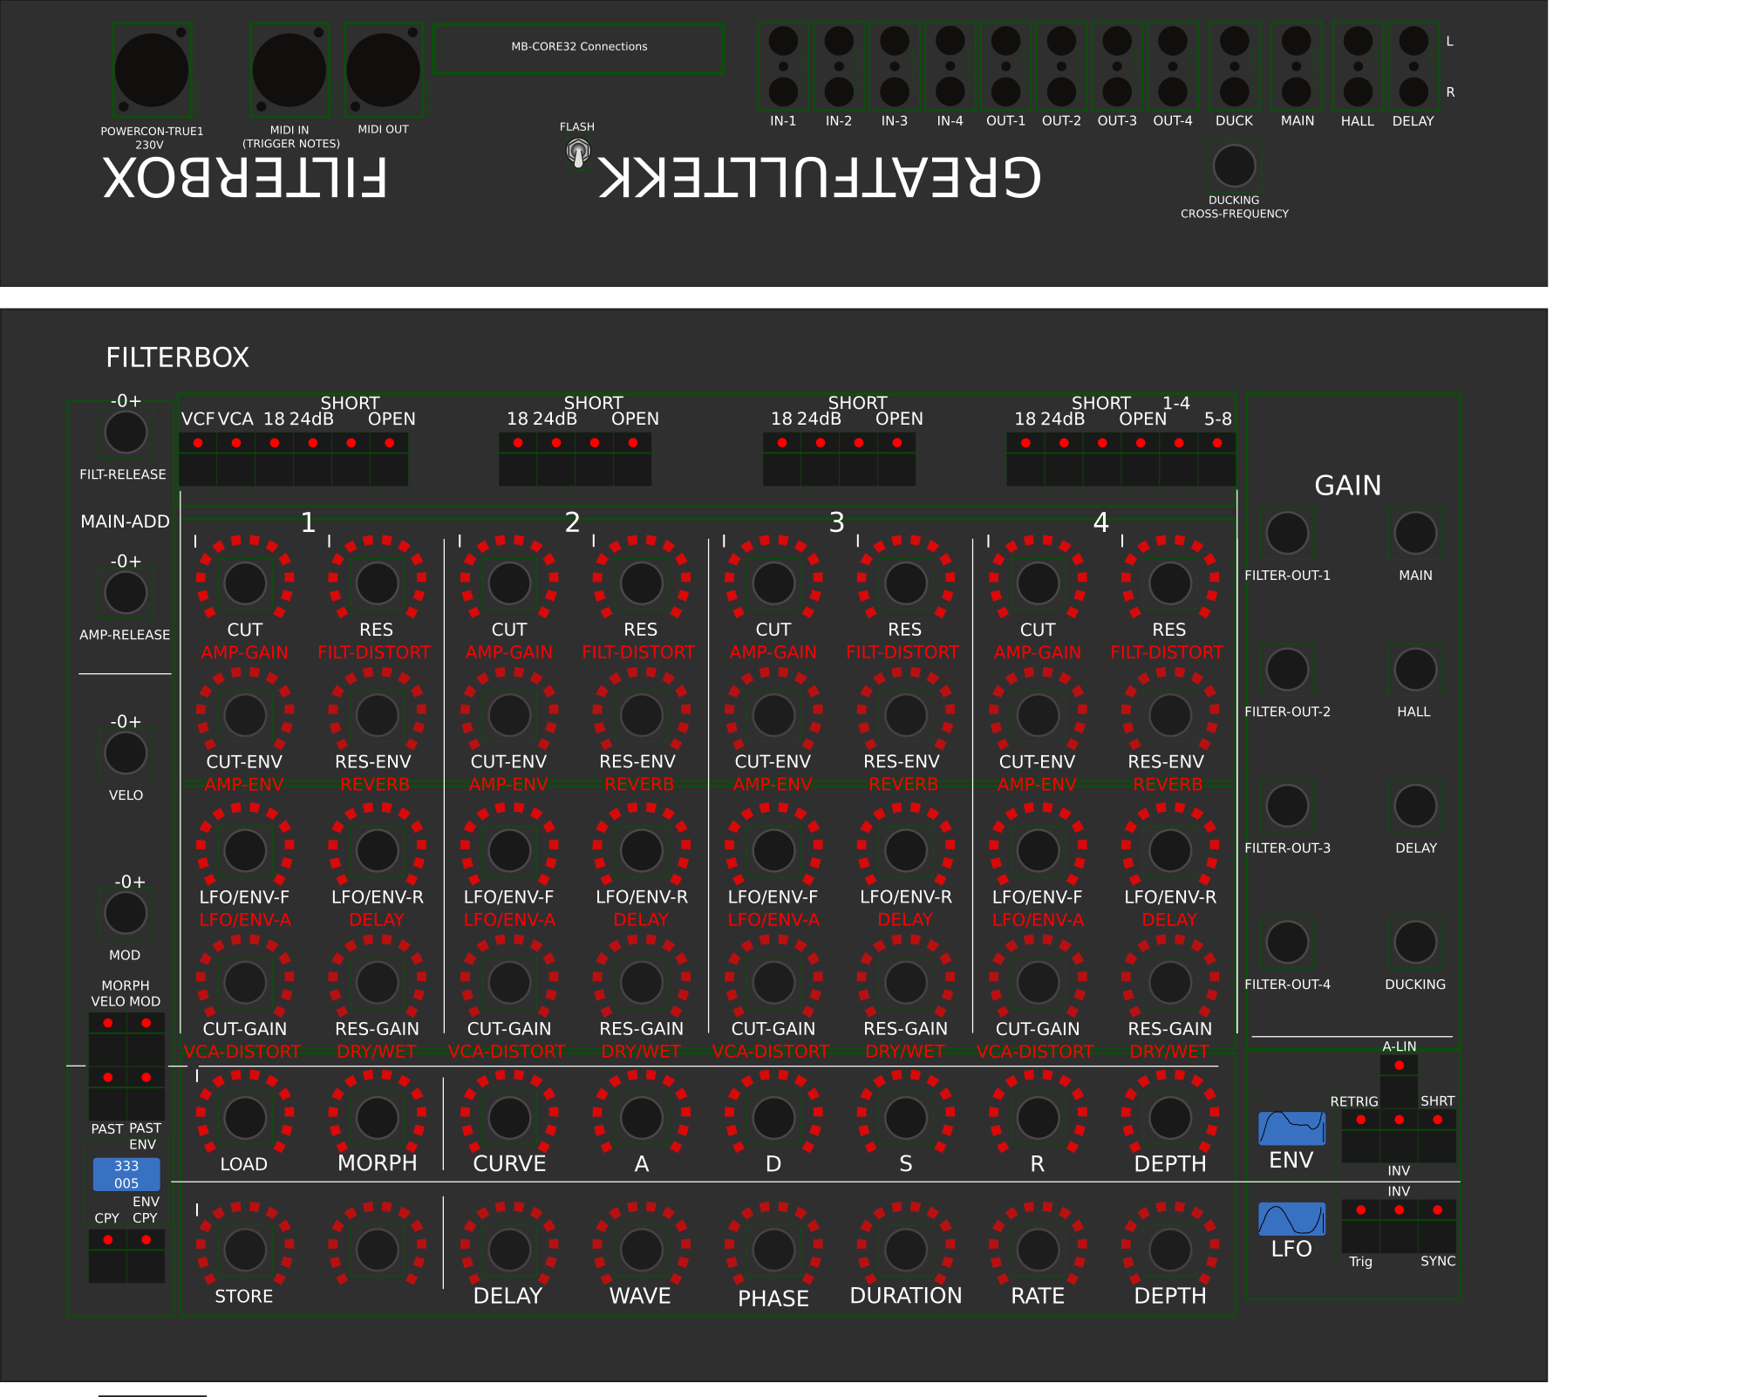This screenshot has height=1397, width=1737.
Task: Click the blue preset number display
Action: 126,1174
